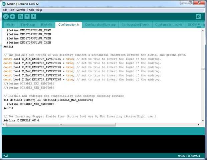Click the Arduino logo in title bar

coord(4,4)
